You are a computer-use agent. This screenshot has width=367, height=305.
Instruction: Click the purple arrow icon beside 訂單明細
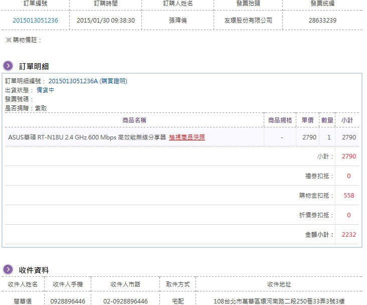8,66
